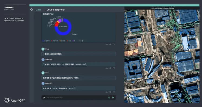
Task: Copy the reply with ship count 32
Action: tap(114, 68)
